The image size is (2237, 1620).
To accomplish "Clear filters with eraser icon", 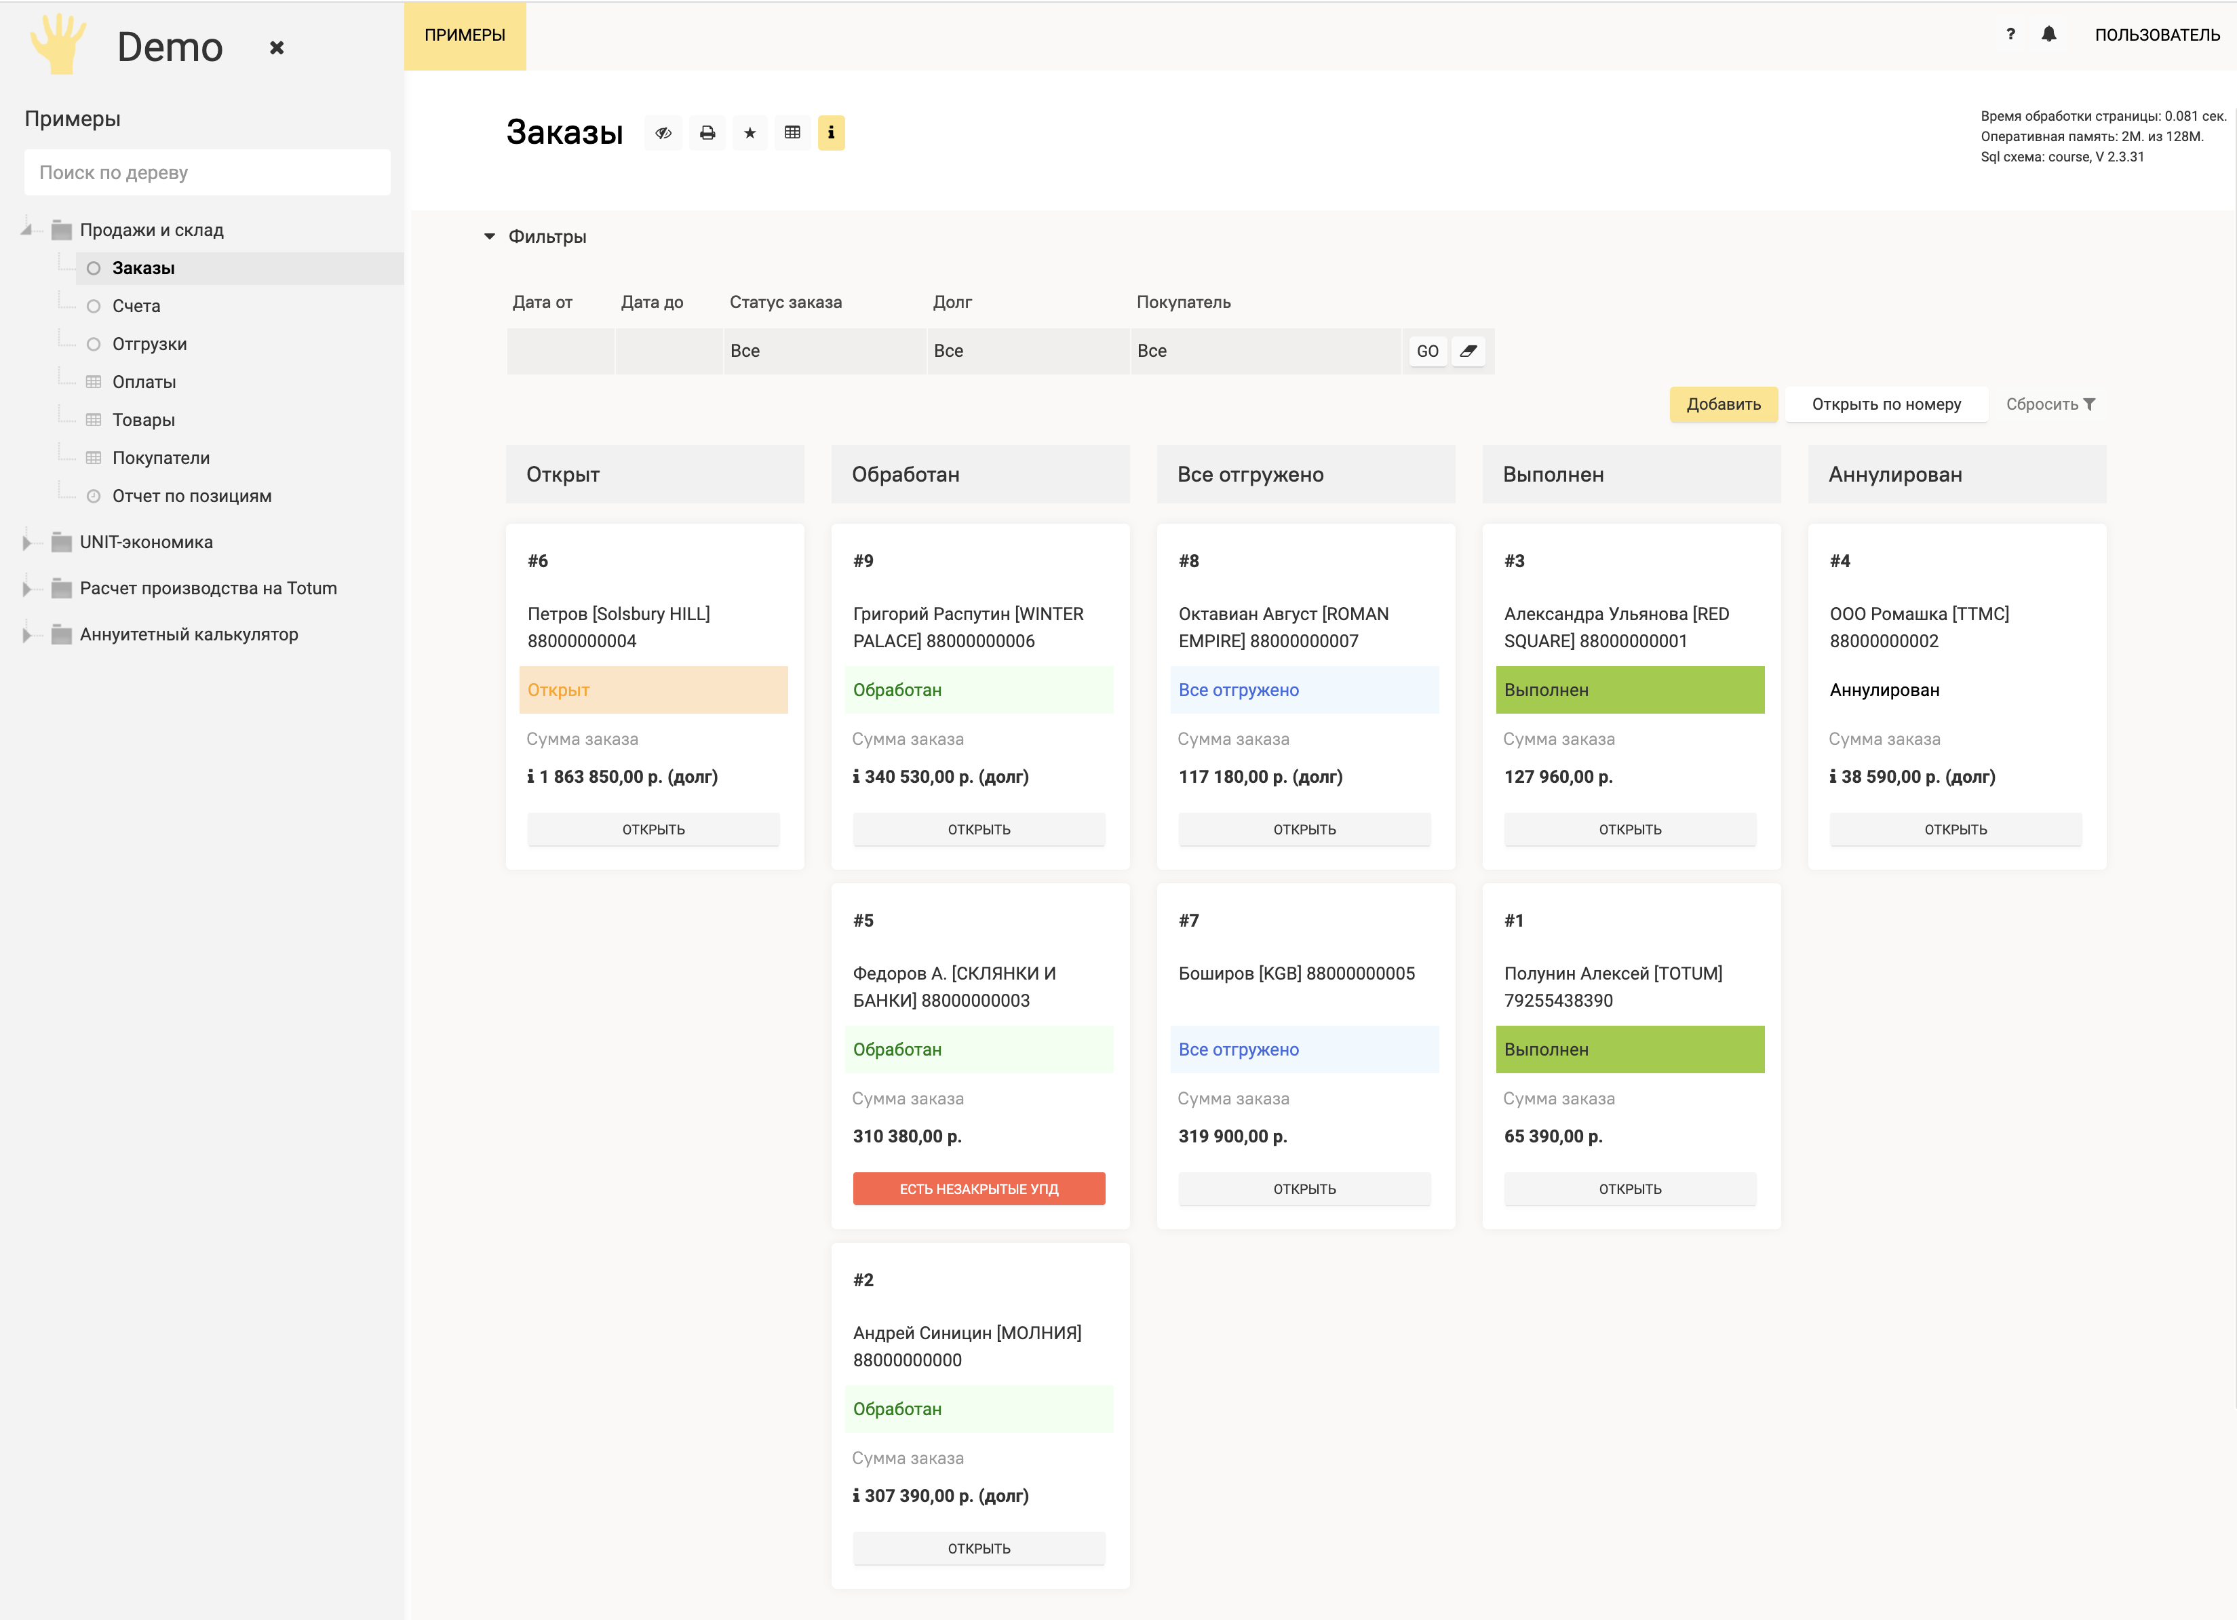I will coord(1468,351).
